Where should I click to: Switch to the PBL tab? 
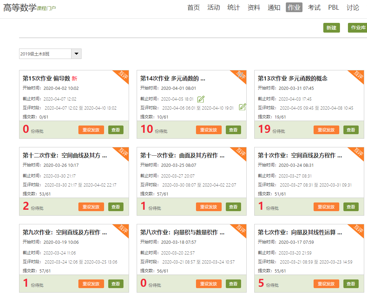point(333,8)
